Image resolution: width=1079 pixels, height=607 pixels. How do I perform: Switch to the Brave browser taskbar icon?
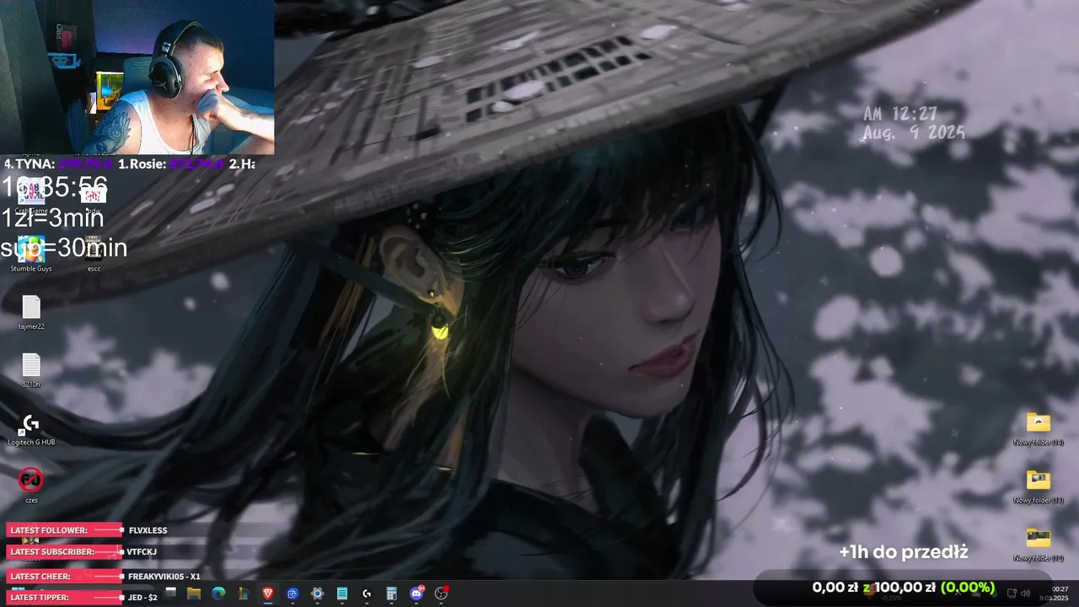(268, 594)
